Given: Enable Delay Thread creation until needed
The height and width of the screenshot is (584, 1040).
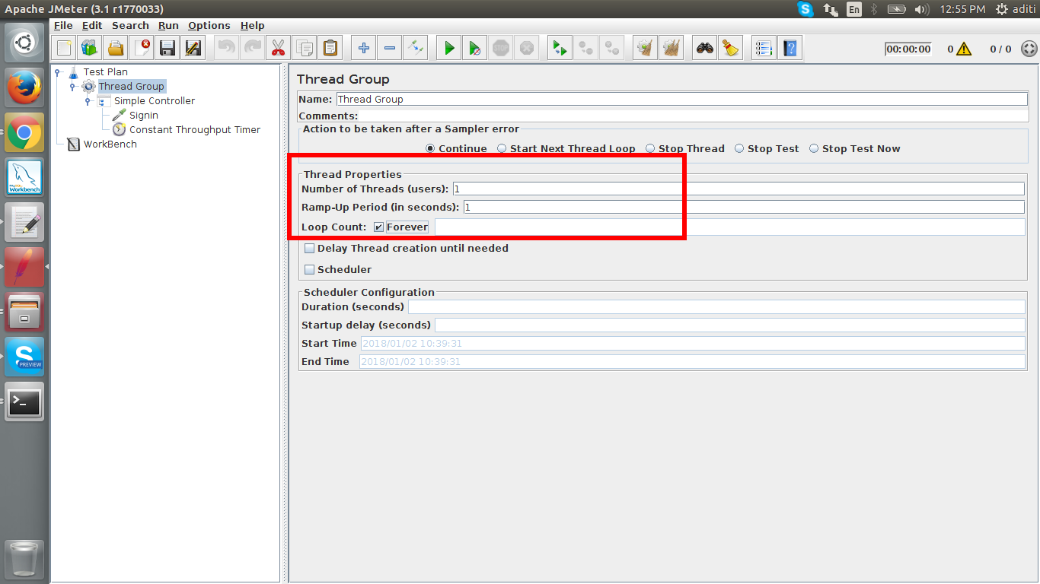Looking at the screenshot, I should (310, 249).
